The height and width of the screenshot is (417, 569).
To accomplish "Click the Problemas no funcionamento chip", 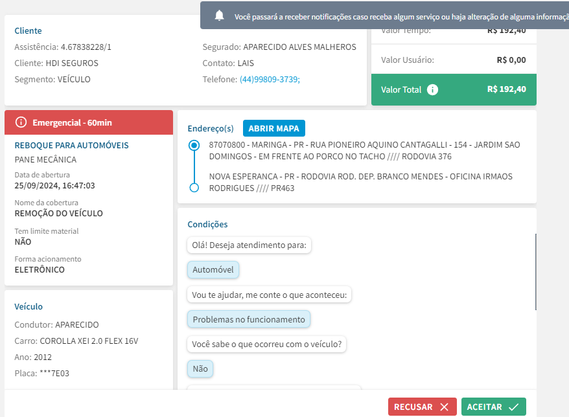I will [x=249, y=319].
